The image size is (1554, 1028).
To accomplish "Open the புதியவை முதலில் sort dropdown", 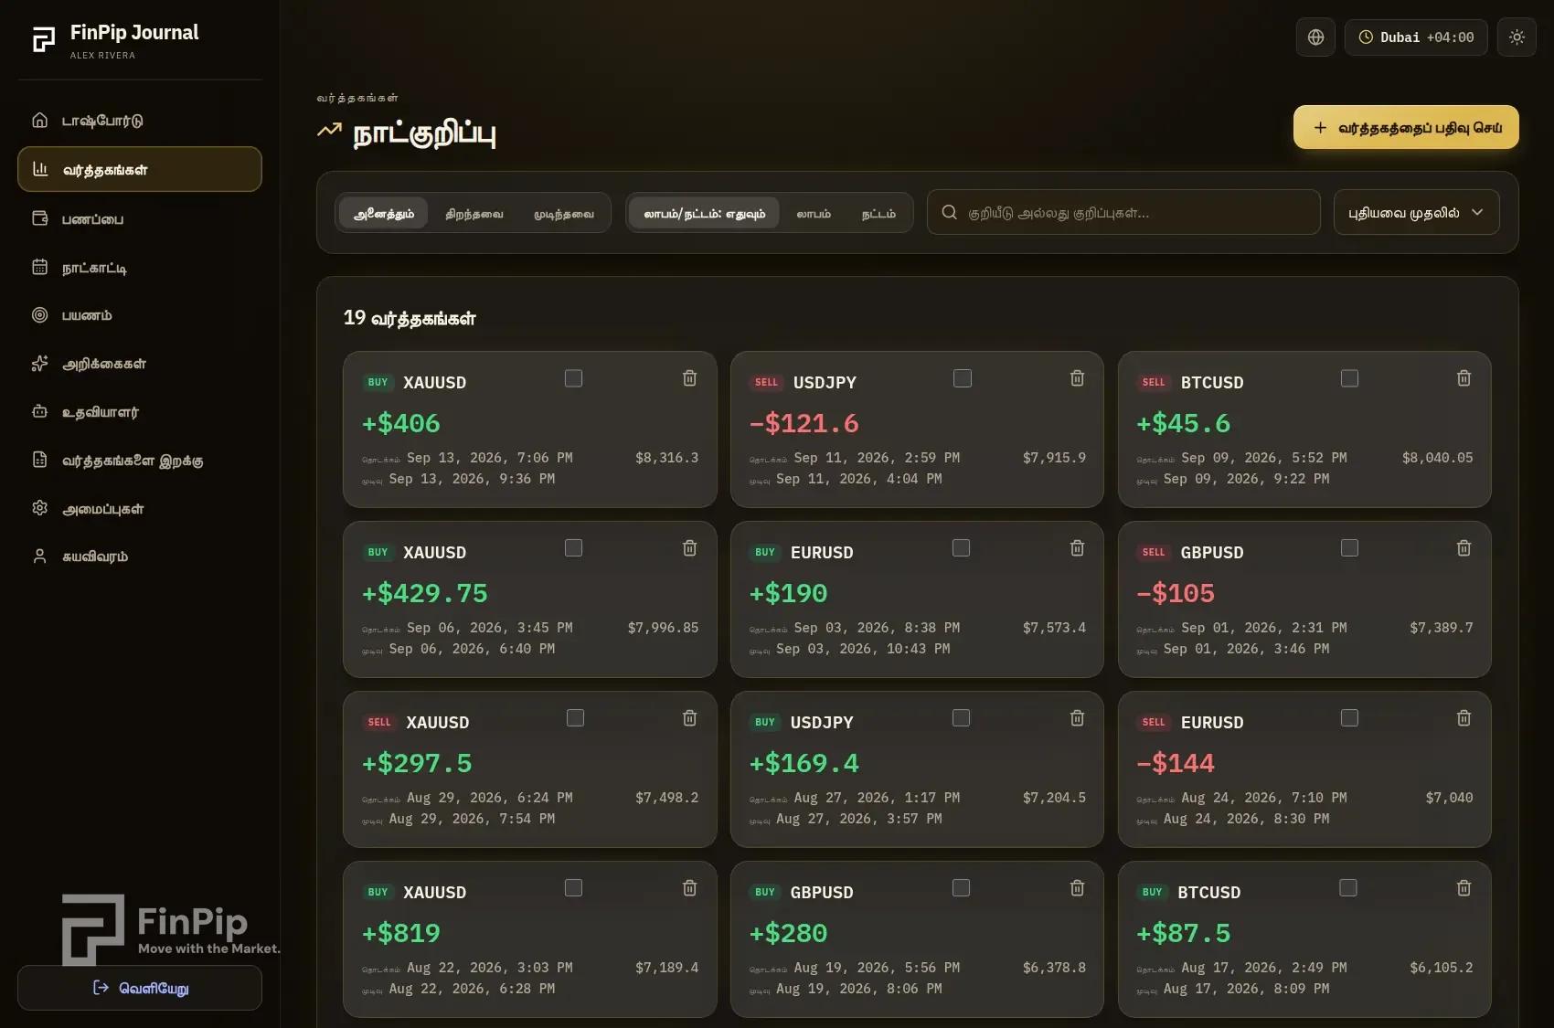I will tap(1416, 213).
